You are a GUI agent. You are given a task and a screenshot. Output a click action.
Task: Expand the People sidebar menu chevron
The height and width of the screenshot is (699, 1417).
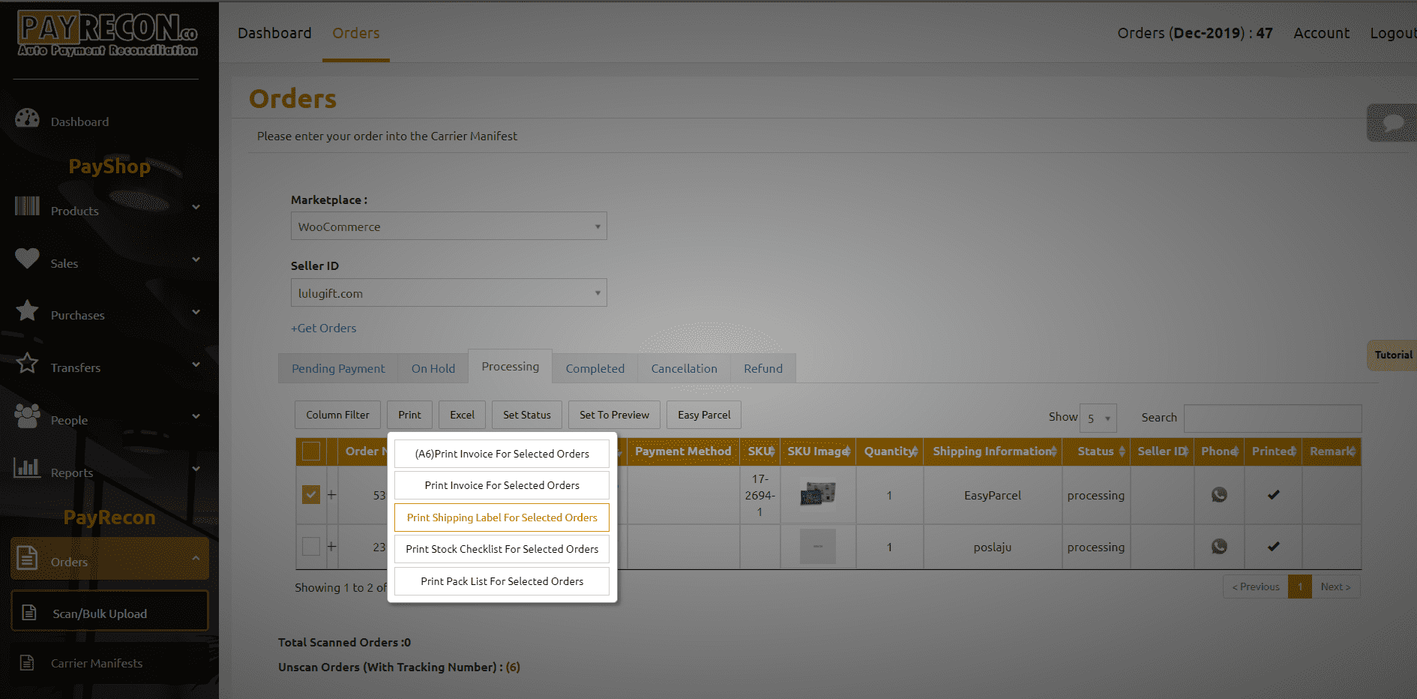(196, 416)
